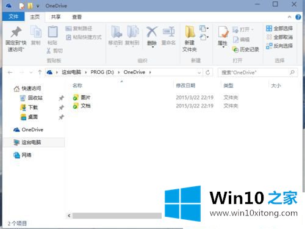
Task: Click the Properties icon
Action: point(223,32)
